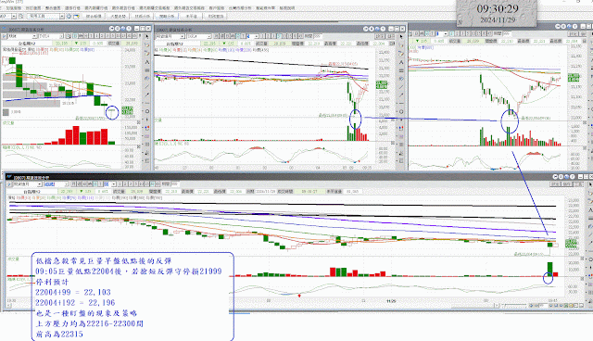This screenshot has height=341, width=593.
Task: Toggle the 30-minute button in bottom chart toolbar
Action: (152, 184)
